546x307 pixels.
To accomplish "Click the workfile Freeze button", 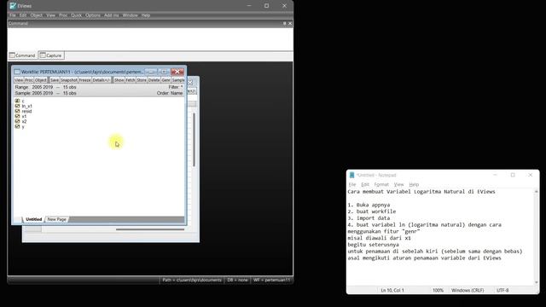I will (84, 80).
